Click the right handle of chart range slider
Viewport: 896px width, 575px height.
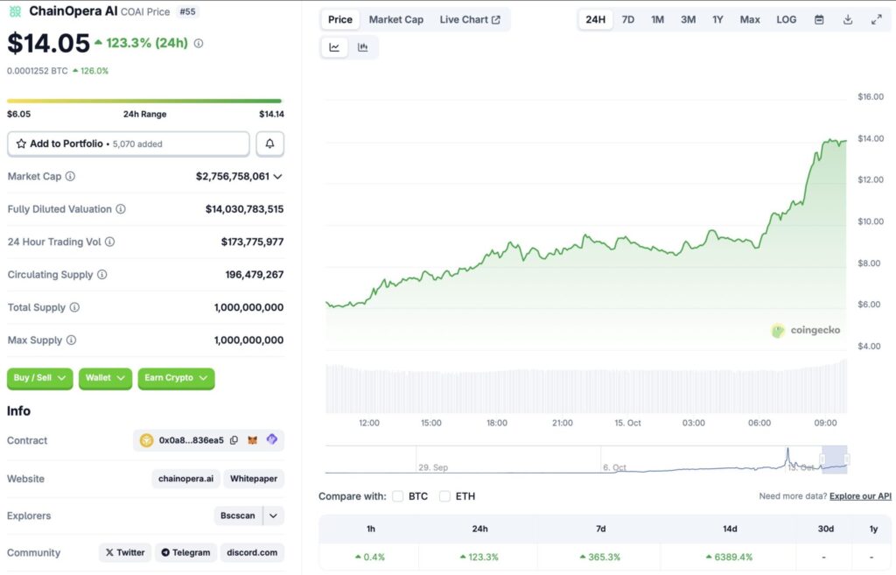[846, 459]
